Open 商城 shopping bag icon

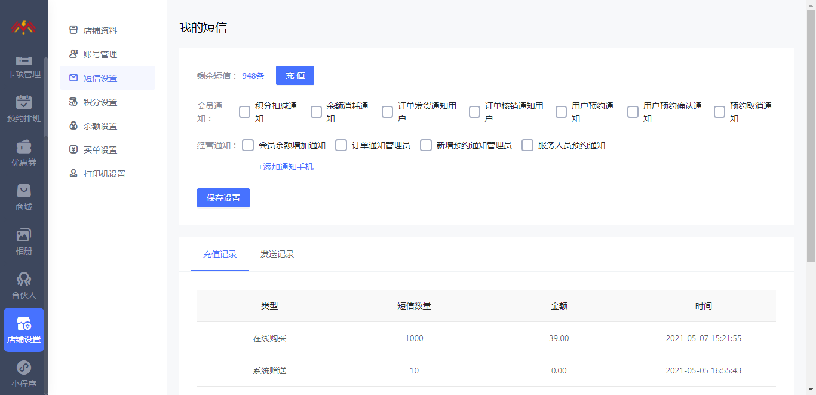[x=24, y=191]
